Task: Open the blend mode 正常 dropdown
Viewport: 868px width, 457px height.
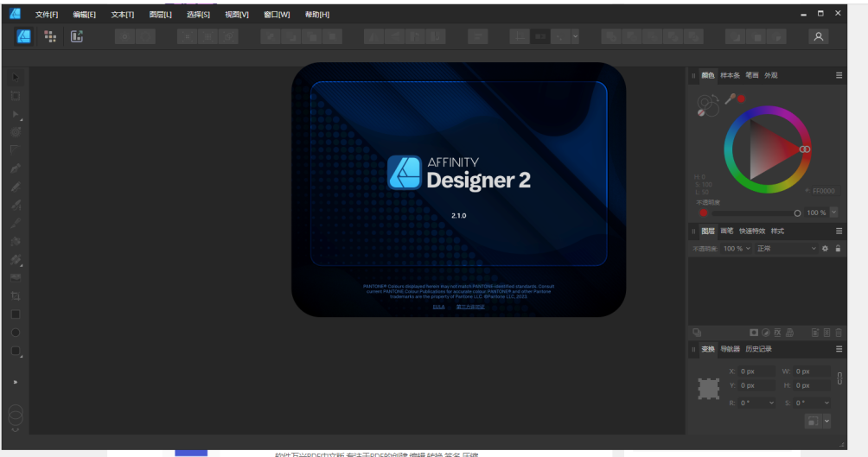Action: tap(787, 249)
